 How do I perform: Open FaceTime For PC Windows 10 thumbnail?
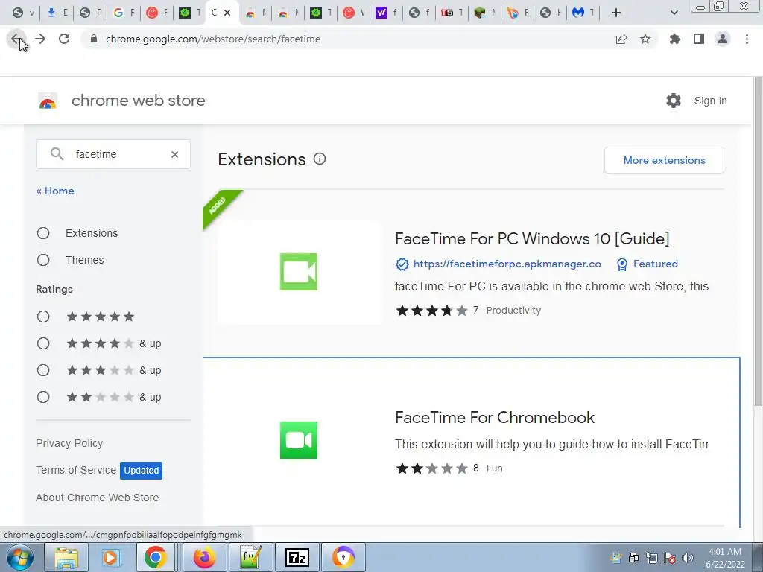pos(299,272)
